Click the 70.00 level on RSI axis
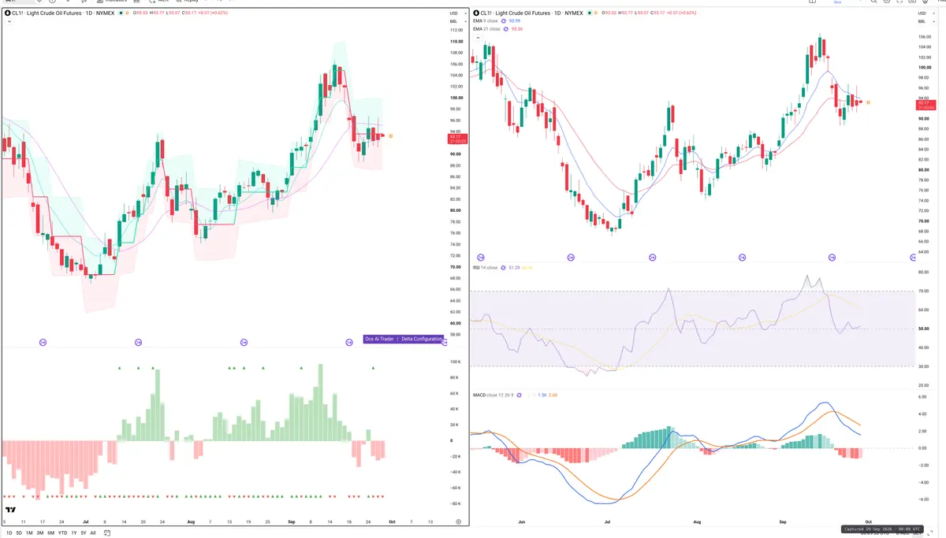 pyautogui.click(x=923, y=291)
